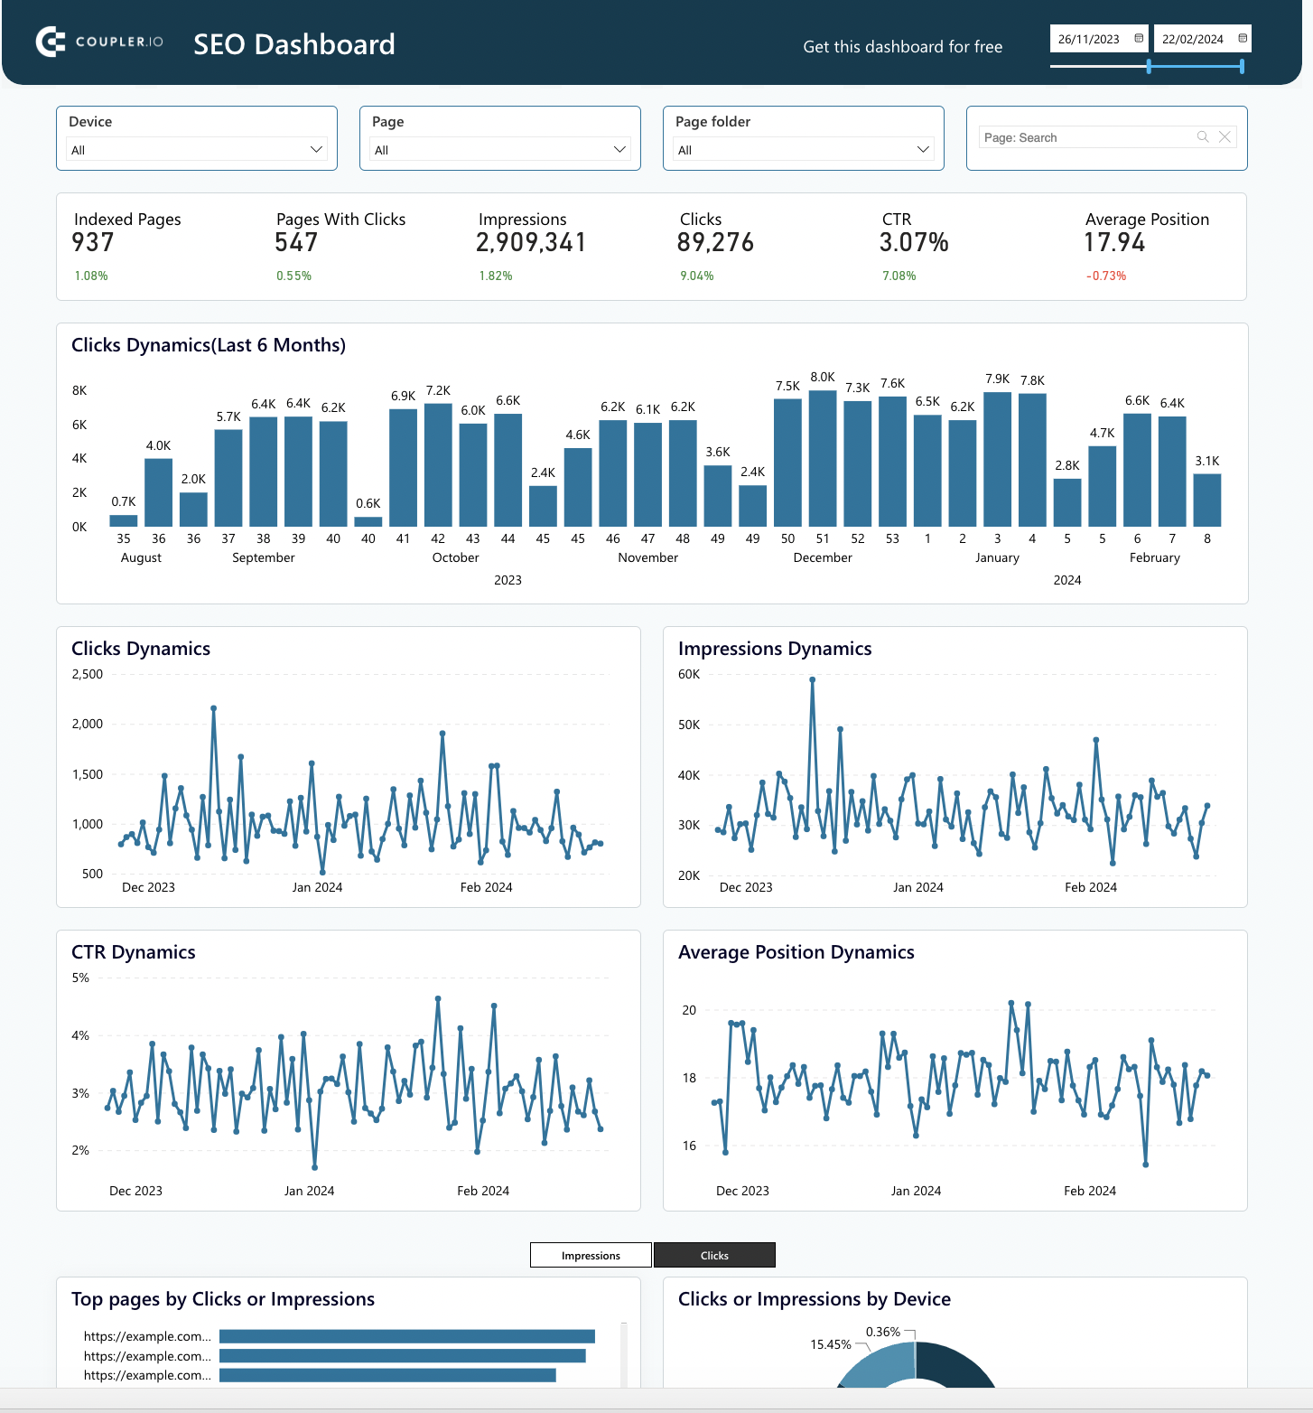Click the start date input showing 26/11/2023
Viewport: 1313px width, 1413px height.
1090,38
